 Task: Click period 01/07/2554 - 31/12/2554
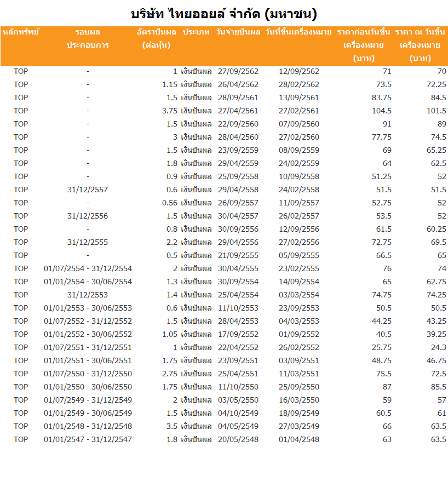coord(88,268)
